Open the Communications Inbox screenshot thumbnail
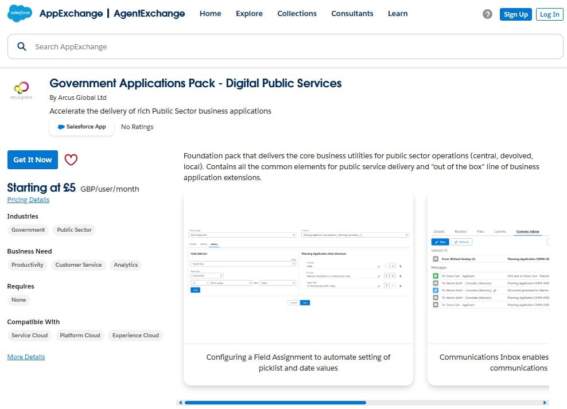Viewport: 567px width, 409px height. 488,268
